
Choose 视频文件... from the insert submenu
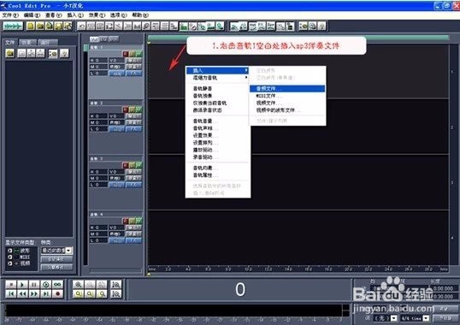[287, 103]
